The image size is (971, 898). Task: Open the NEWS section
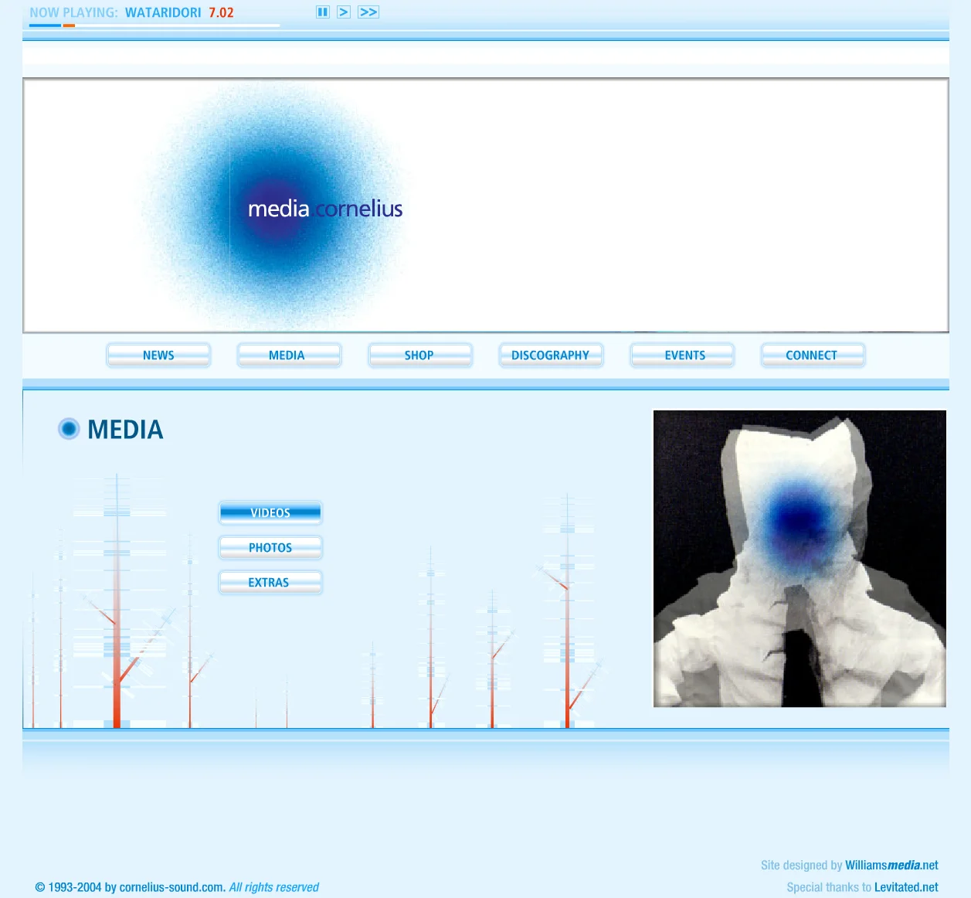point(158,355)
